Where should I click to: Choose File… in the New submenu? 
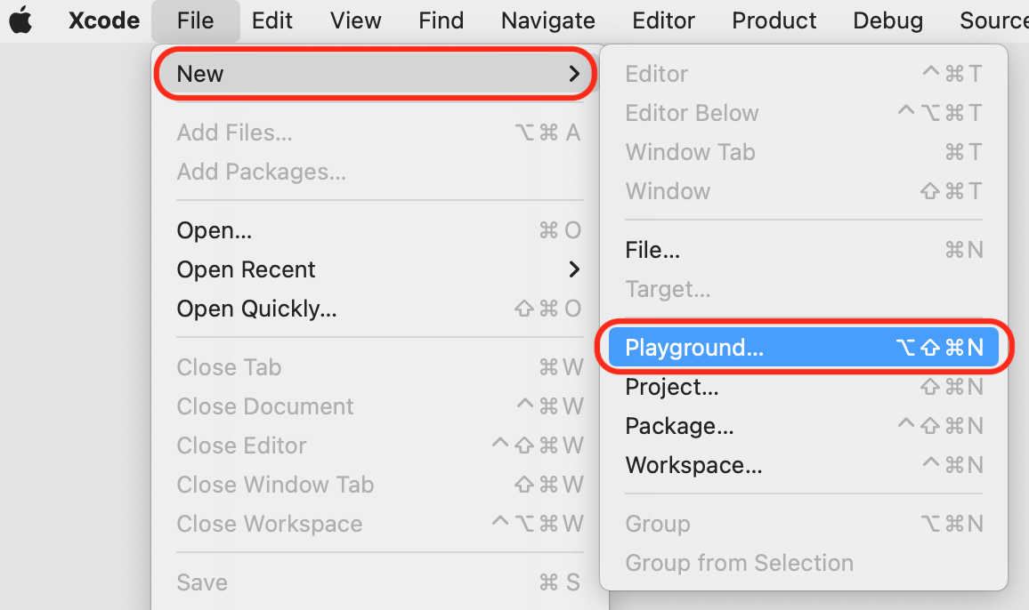652,250
